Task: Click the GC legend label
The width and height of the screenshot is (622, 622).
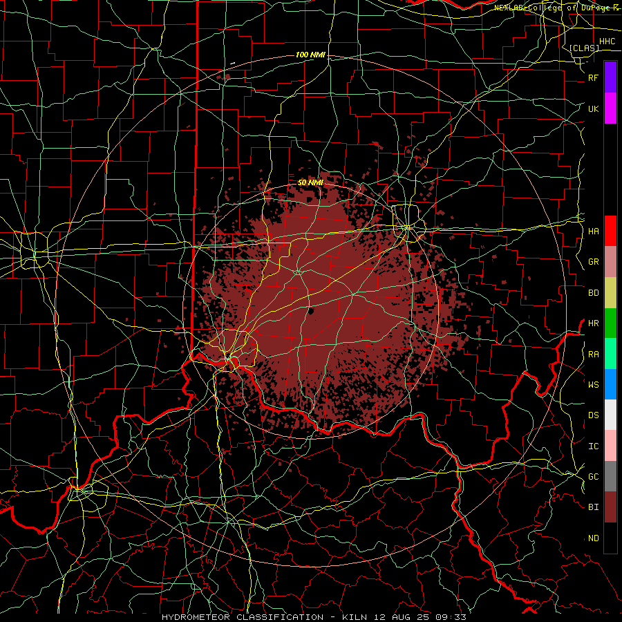Action: (593, 477)
